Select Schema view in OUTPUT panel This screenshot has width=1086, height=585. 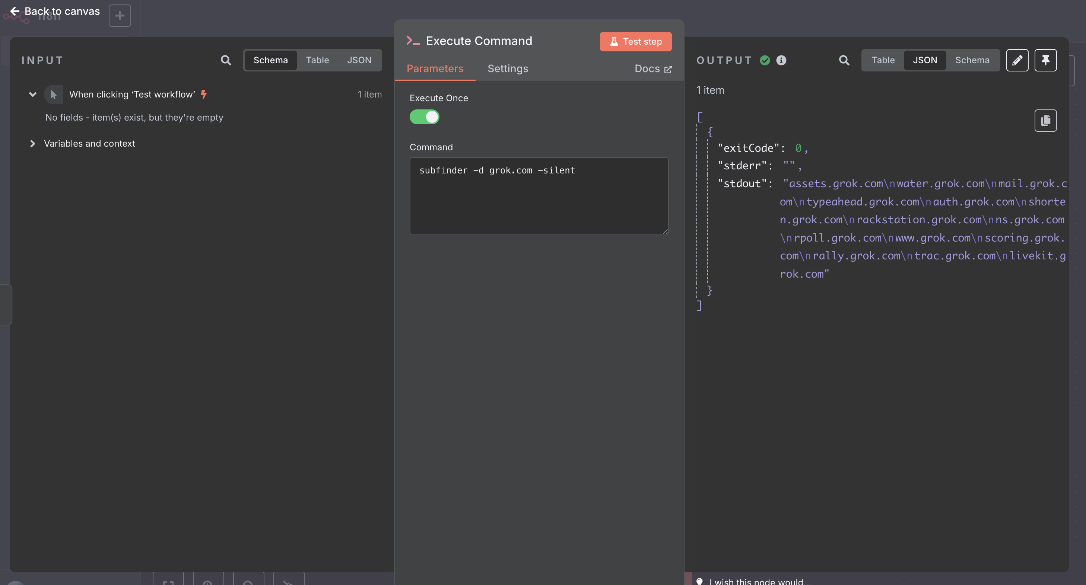tap(972, 60)
